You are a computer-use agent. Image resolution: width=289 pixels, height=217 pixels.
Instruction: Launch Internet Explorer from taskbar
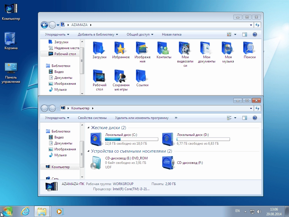pos(25,211)
